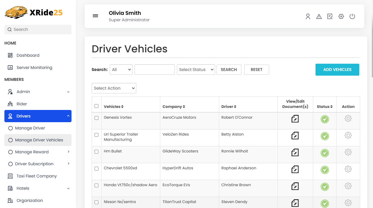
Task: Click status checkmark for Chevrolet 5500xd
Action: coord(325,170)
